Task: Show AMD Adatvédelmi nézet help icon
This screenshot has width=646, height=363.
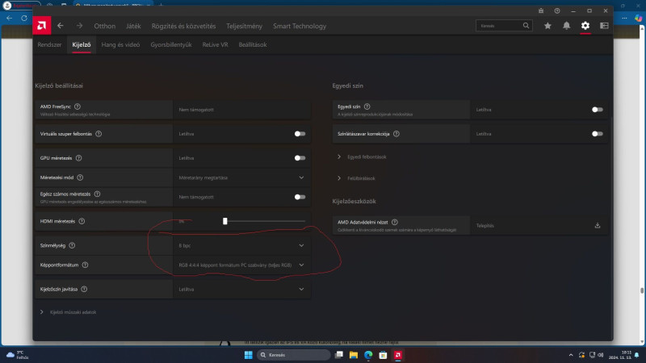Action: 395,222
